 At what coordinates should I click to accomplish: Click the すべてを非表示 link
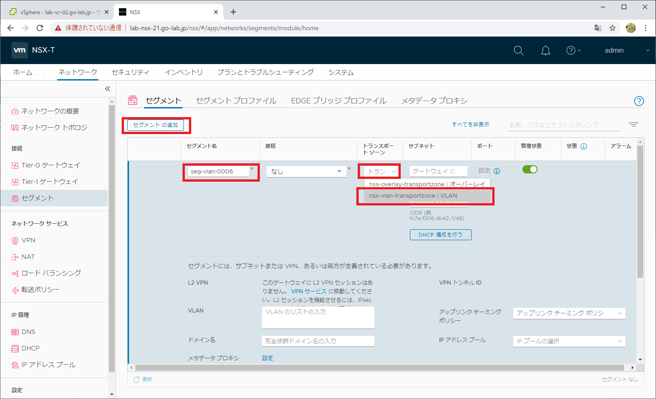470,124
